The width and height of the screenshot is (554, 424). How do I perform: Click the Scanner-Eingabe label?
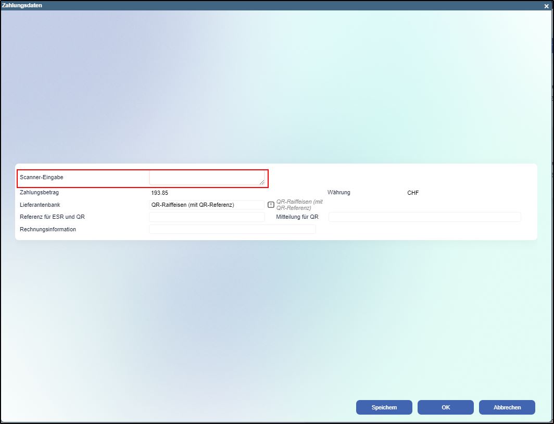click(x=42, y=177)
